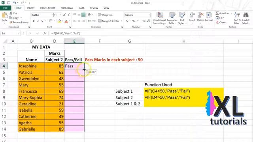Click the AutoSum button

pyautogui.click(x=223, y=13)
